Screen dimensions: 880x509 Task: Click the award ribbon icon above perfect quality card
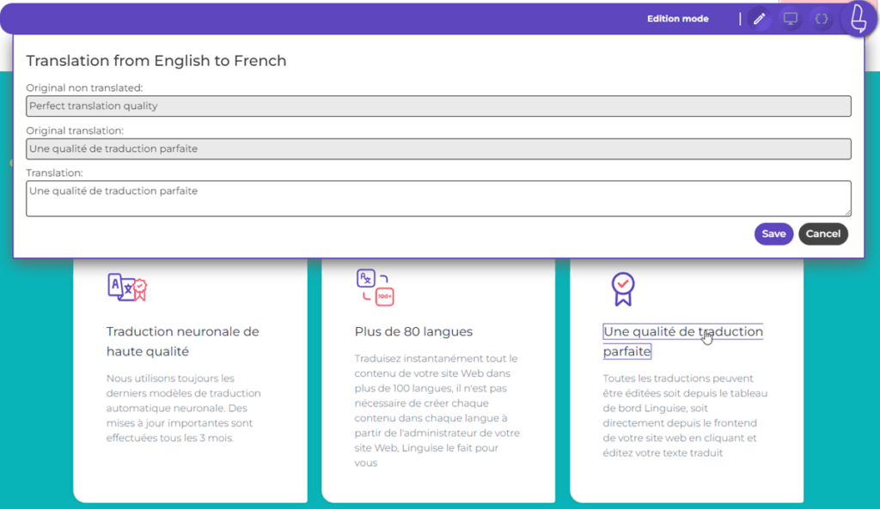pos(621,288)
